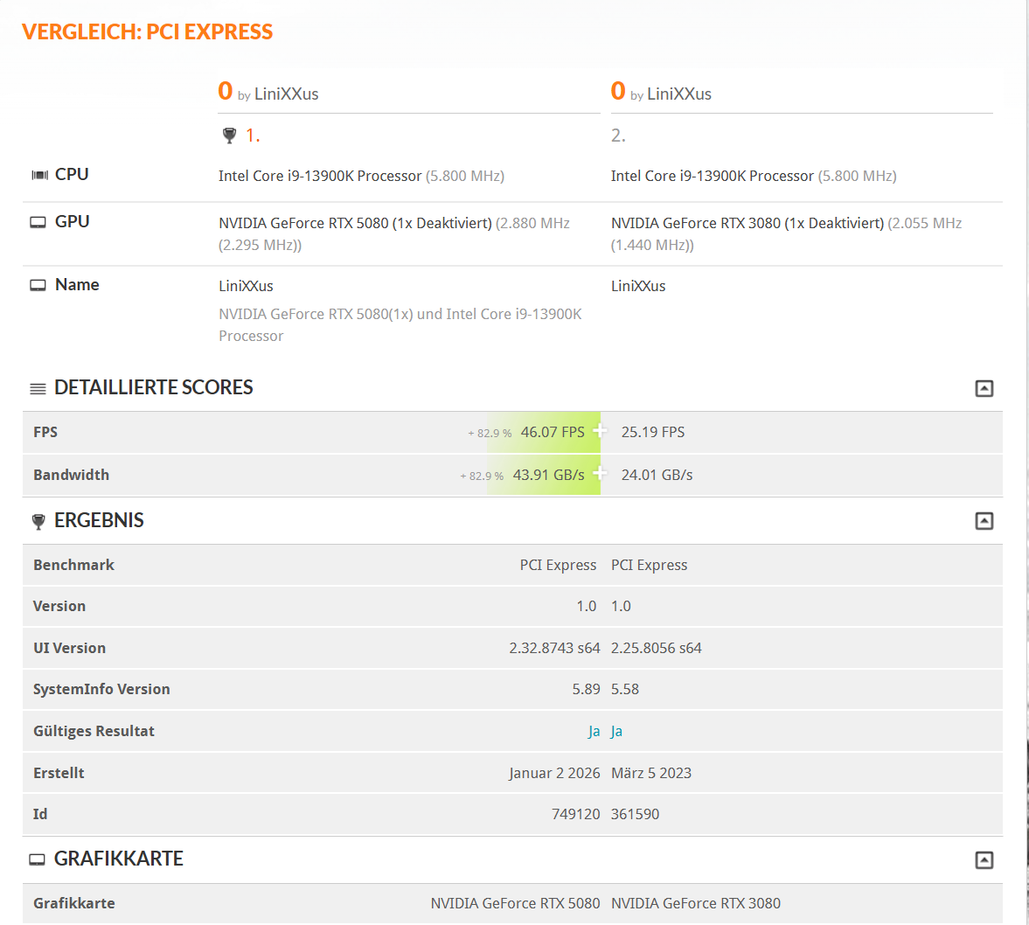This screenshot has width=1029, height=925.
Task: Click the März 5 2023 creation date
Action: point(651,774)
